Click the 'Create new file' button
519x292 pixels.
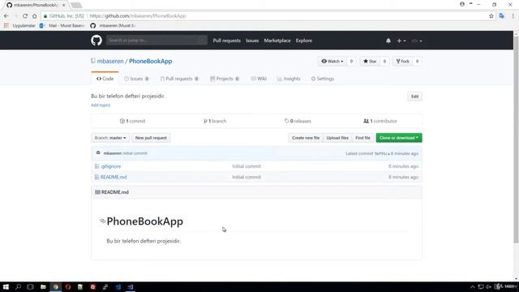306,138
